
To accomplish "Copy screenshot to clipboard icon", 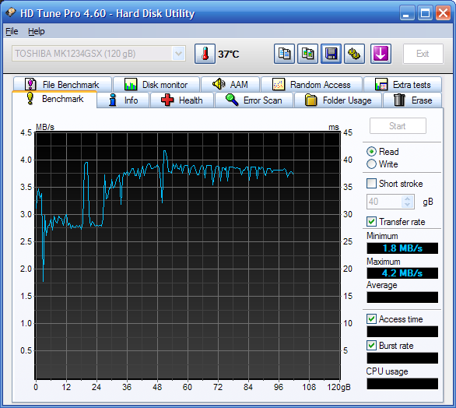I will point(307,54).
